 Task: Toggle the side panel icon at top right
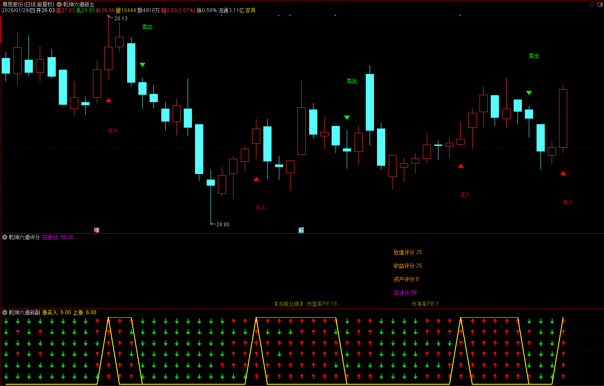tap(599, 4)
